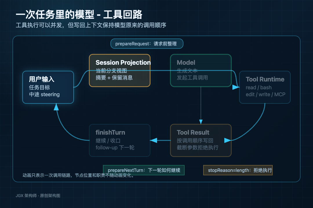Image resolution: width=313 pixels, height=208 pixels.
Task: Select the Tool Runtime node
Action: pos(265,87)
